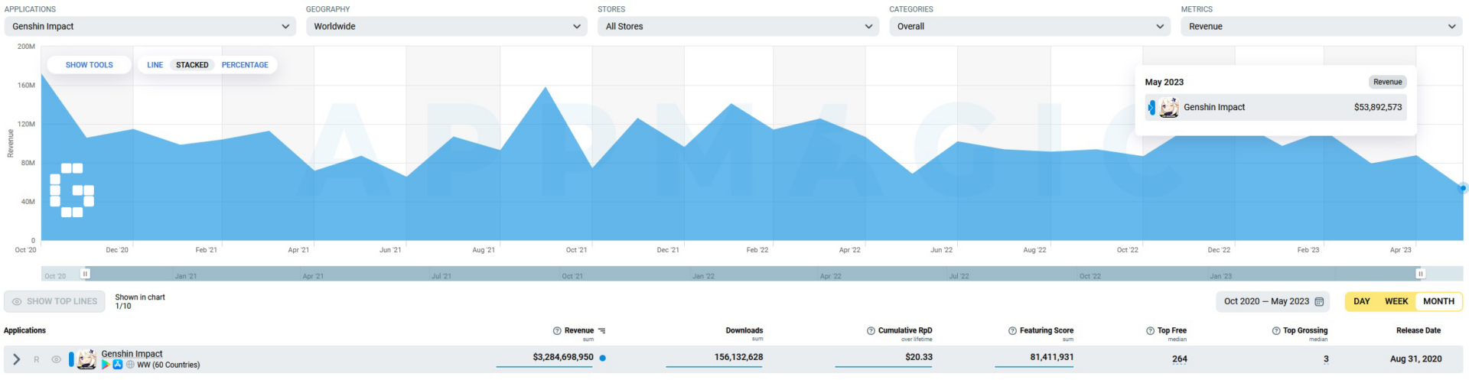Click the help icon next to Cumulative RpD

coord(871,331)
